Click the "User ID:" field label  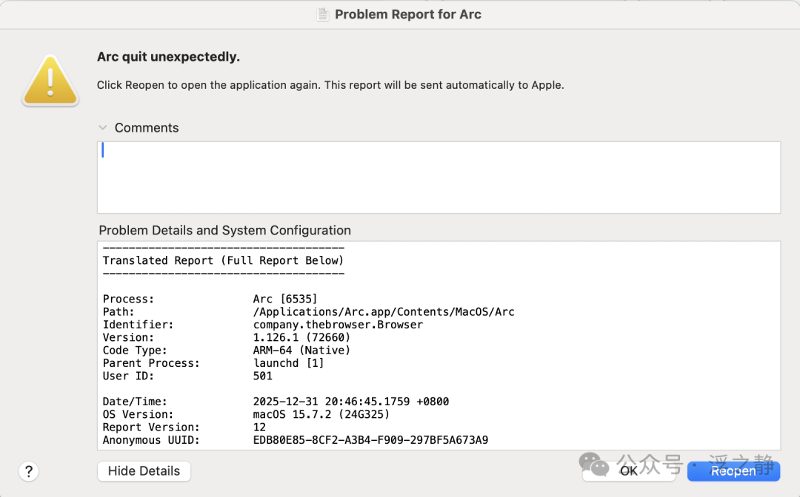point(128,376)
